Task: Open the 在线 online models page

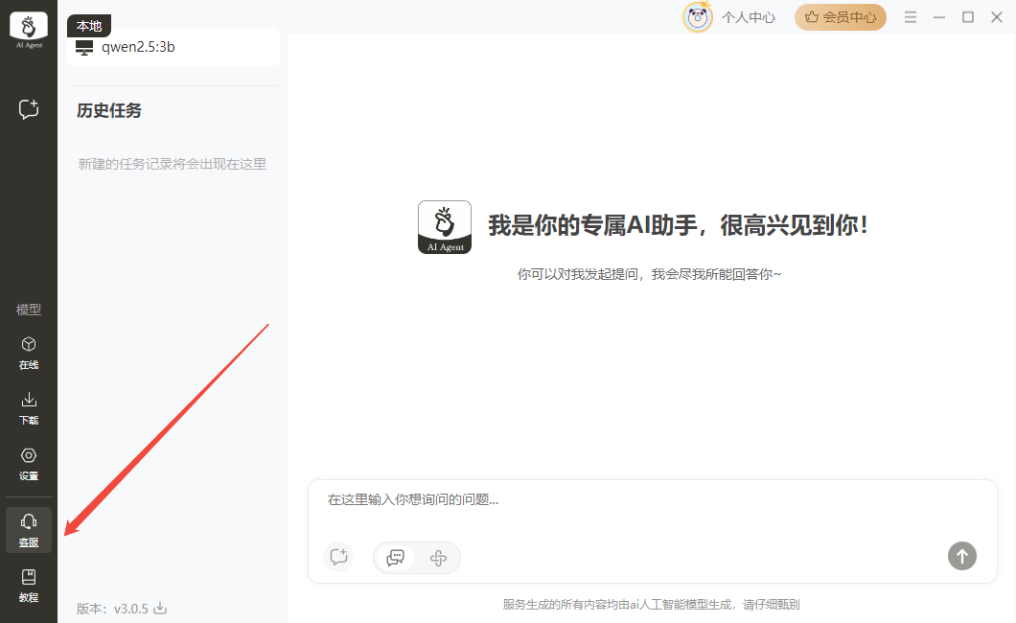Action: (x=29, y=352)
